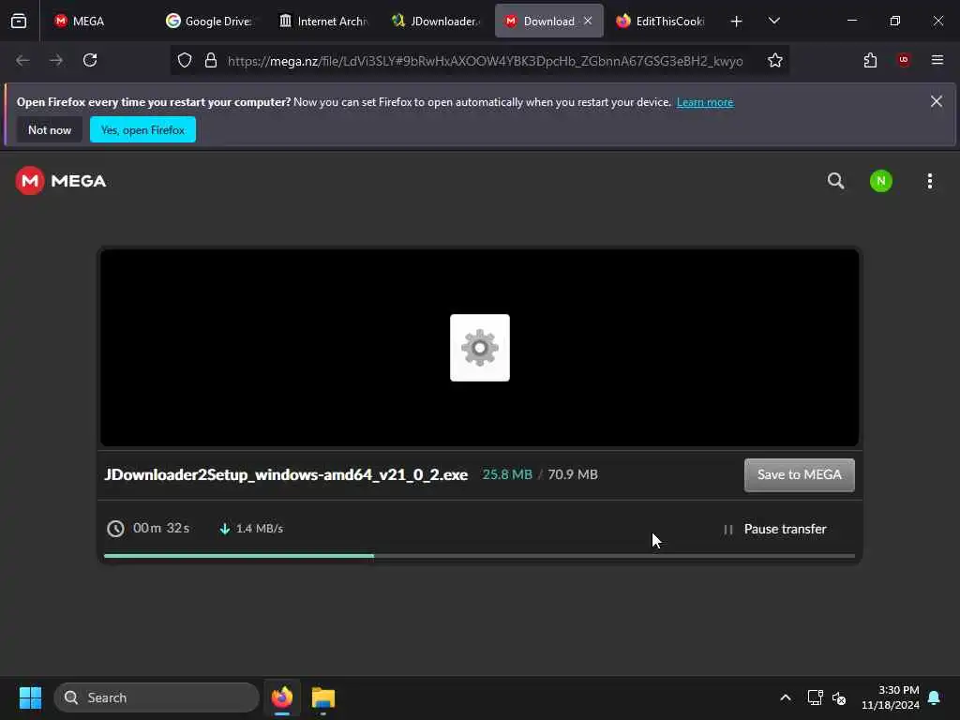Go to MEGA home via logo

(61, 181)
